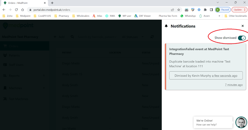Expand hidden bookmarks with the chevron
Image resolution: width=248 pixels, height=130 pixels.
pos(219,16)
